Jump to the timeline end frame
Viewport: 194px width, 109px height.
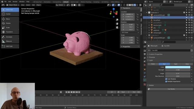tap(79, 92)
